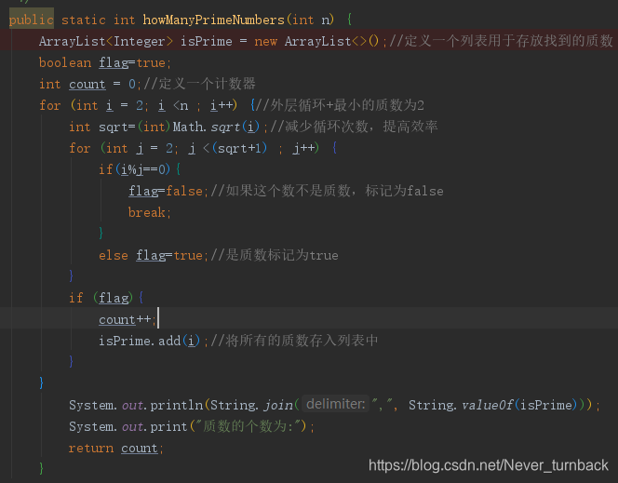Click the comment '外层循环+最小的质数为2'
This screenshot has width=618, height=483.
(347, 105)
